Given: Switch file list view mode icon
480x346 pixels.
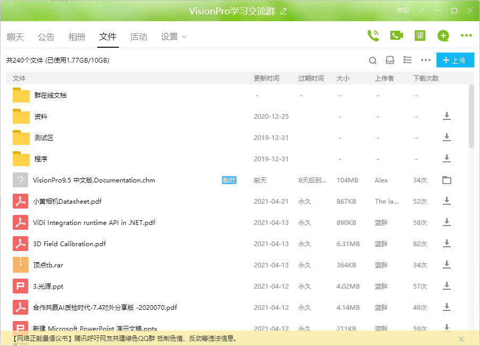Looking at the screenshot, I should click(x=407, y=60).
